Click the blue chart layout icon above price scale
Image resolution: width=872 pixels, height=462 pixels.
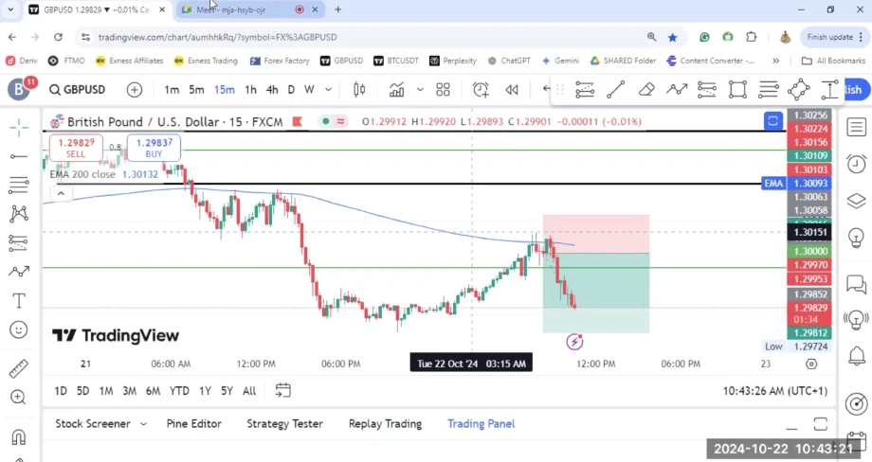click(773, 120)
